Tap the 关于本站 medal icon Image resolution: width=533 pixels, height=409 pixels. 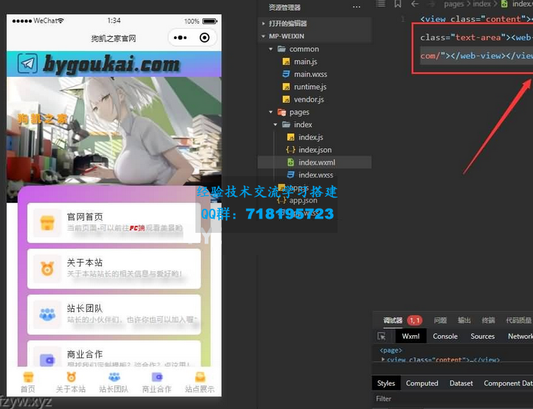coord(47,268)
